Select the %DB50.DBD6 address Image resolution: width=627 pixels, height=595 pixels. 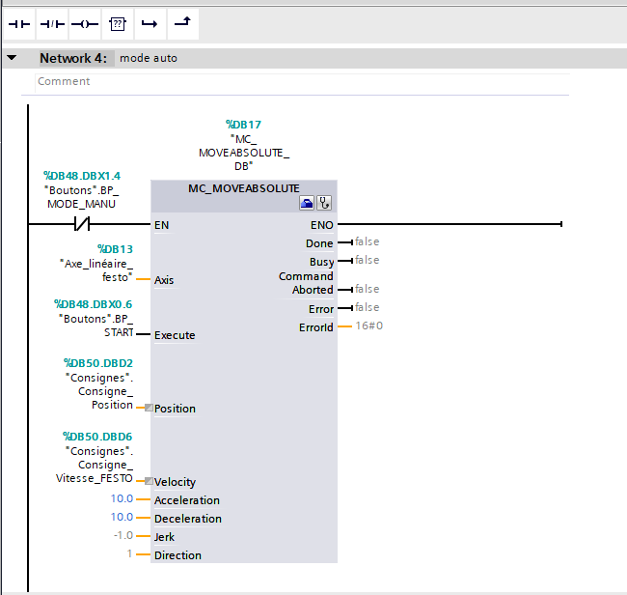(97, 437)
